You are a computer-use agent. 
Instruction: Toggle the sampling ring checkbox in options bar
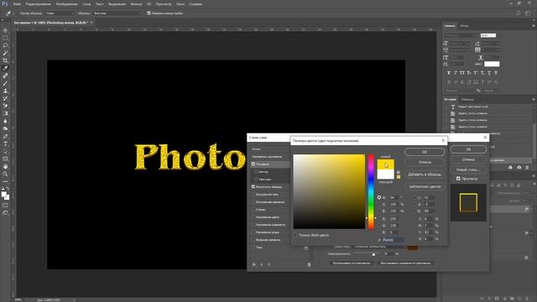tap(149, 13)
